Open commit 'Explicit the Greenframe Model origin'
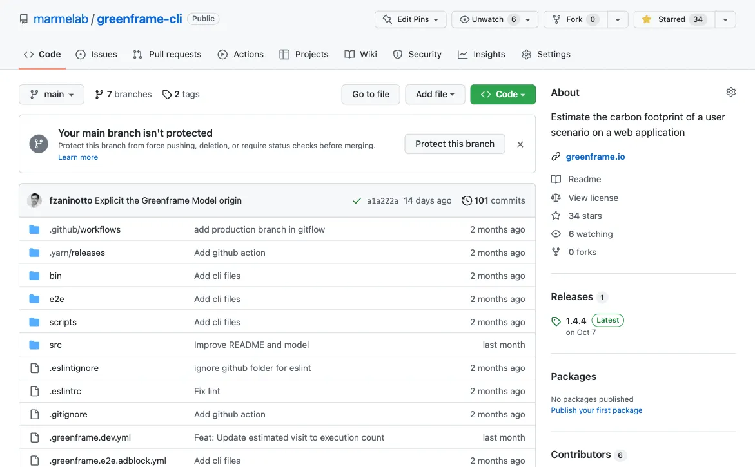 click(168, 200)
